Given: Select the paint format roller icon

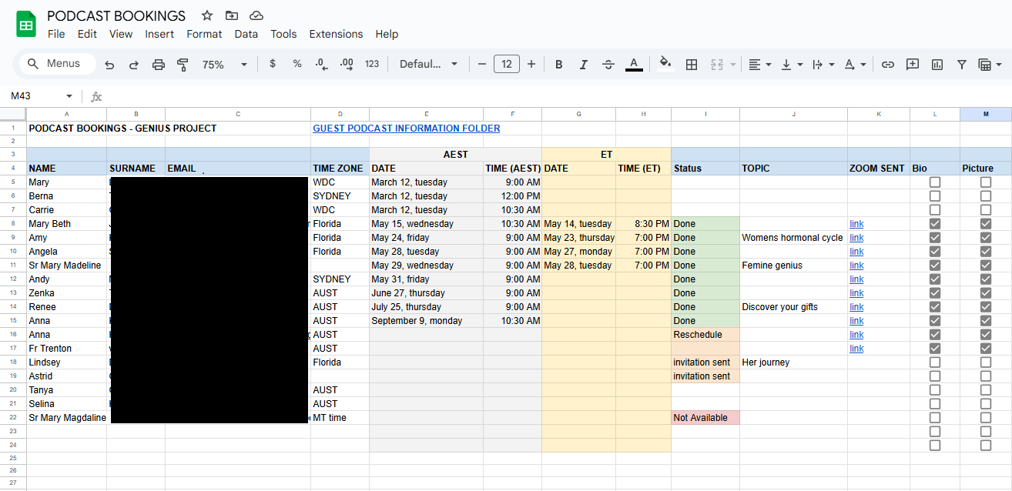Looking at the screenshot, I should click(x=183, y=65).
